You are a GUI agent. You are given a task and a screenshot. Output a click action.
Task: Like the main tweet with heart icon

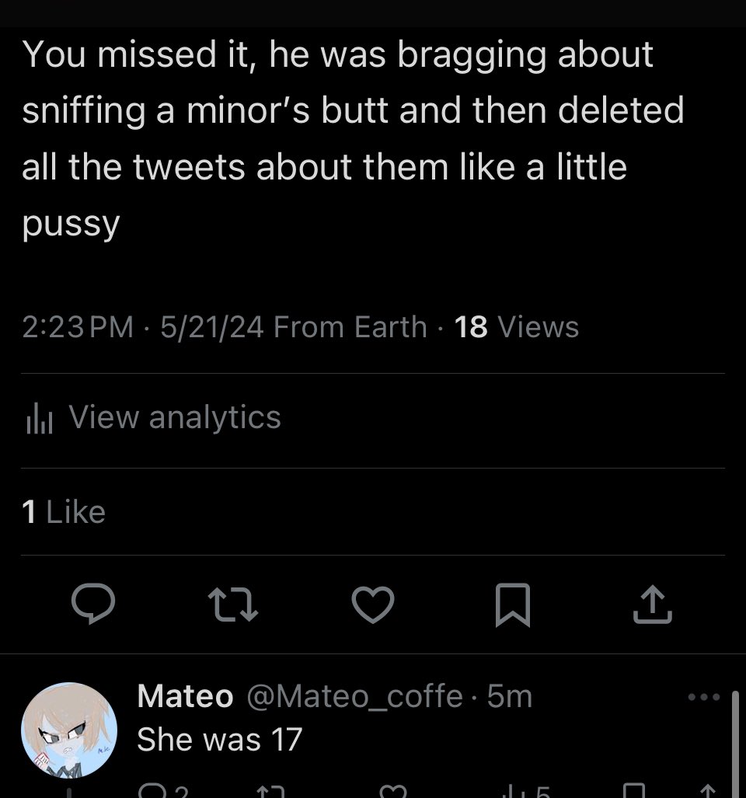click(x=373, y=605)
